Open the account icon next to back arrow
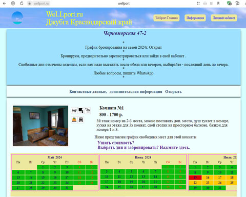Image resolution: width=246 pixels, height=197 pixels. [x=13, y=3]
